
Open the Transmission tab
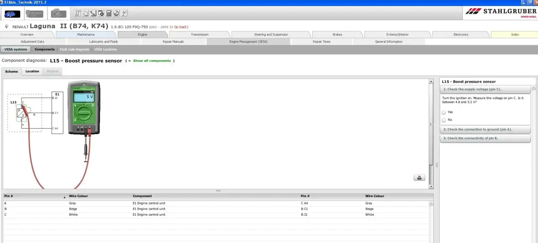[200, 34]
